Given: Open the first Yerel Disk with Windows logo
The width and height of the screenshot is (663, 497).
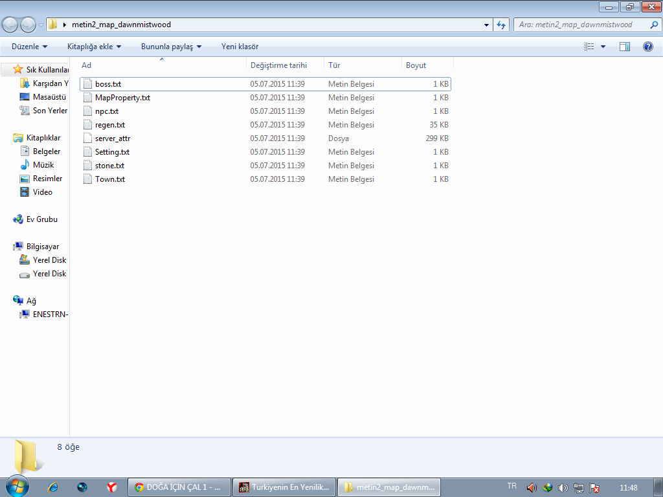Looking at the screenshot, I should [x=43, y=260].
